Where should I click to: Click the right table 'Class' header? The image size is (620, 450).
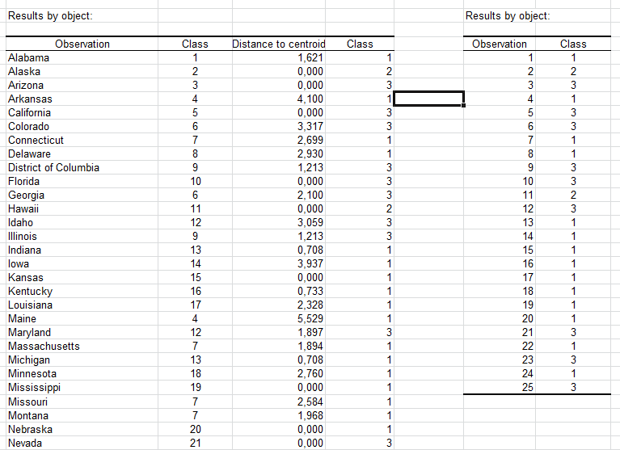point(573,44)
